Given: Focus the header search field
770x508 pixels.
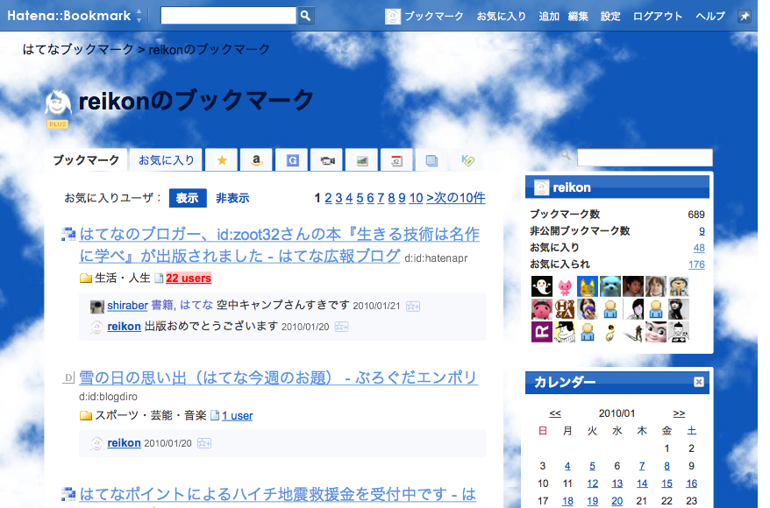Looking at the screenshot, I should (x=228, y=16).
